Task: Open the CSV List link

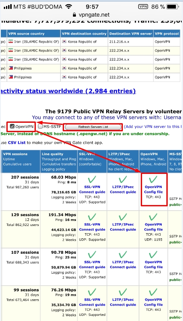Action: pyautogui.click(x=17, y=142)
